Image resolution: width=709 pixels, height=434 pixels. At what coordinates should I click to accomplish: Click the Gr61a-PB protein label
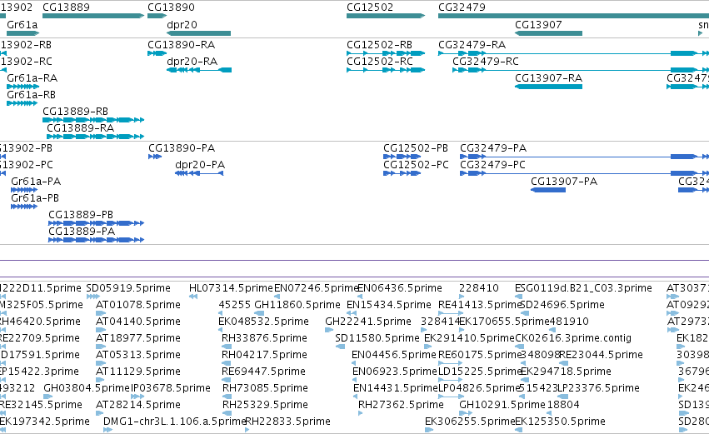(x=35, y=198)
